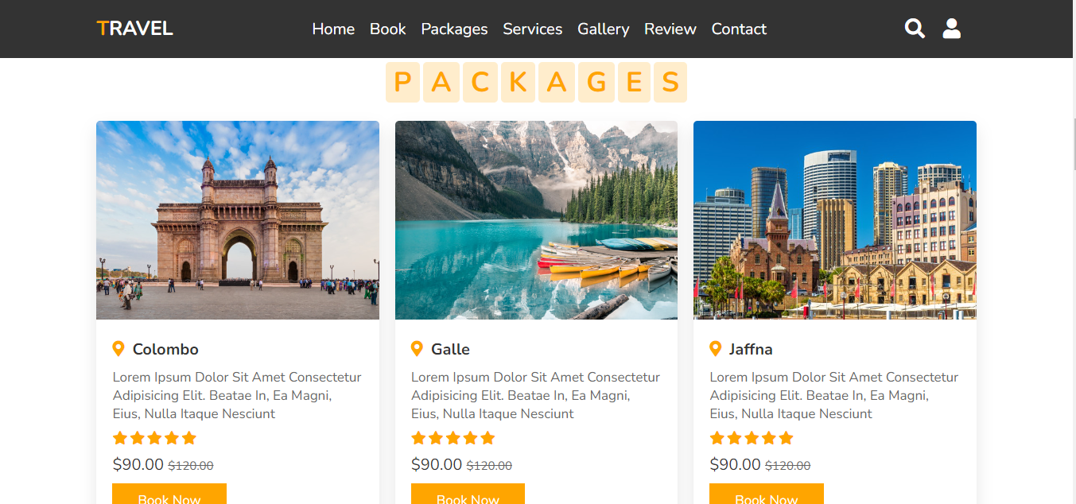This screenshot has width=1076, height=504.
Task: Open the Book link in the navbar
Action: tap(387, 29)
